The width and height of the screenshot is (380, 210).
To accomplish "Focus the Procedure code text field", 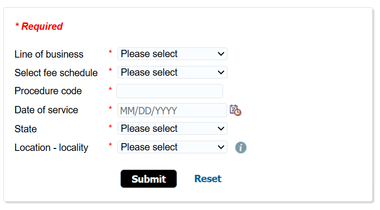I will tap(170, 91).
